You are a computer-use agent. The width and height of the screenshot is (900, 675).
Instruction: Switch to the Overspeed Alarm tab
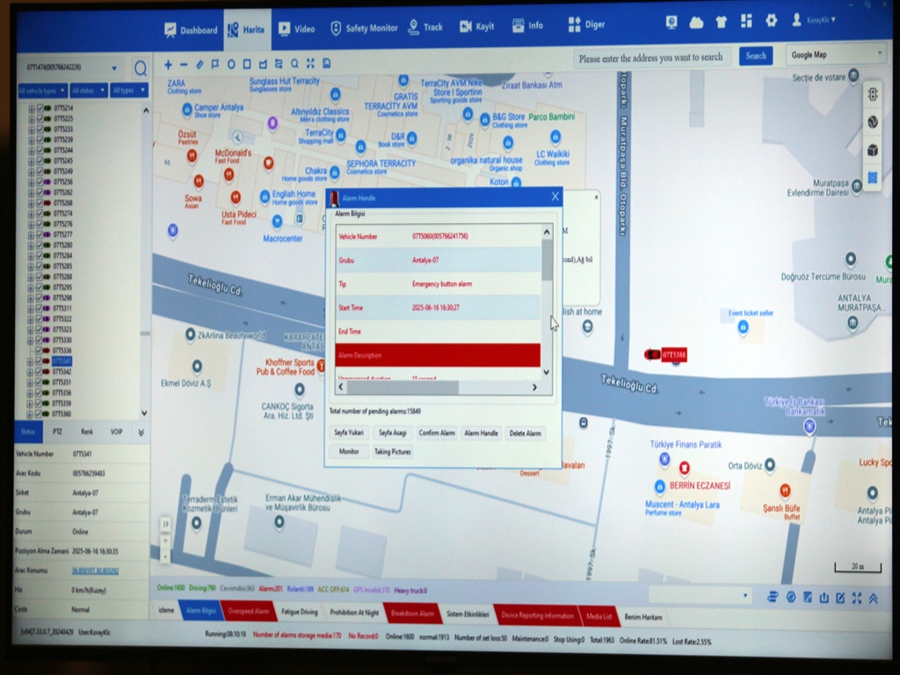point(248,612)
